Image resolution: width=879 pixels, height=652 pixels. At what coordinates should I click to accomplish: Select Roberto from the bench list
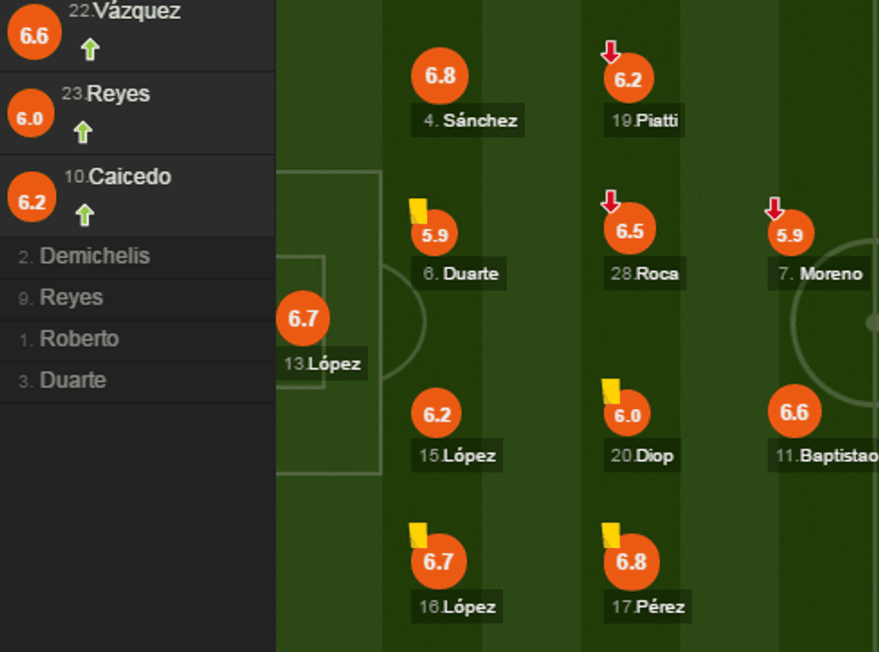coord(79,339)
